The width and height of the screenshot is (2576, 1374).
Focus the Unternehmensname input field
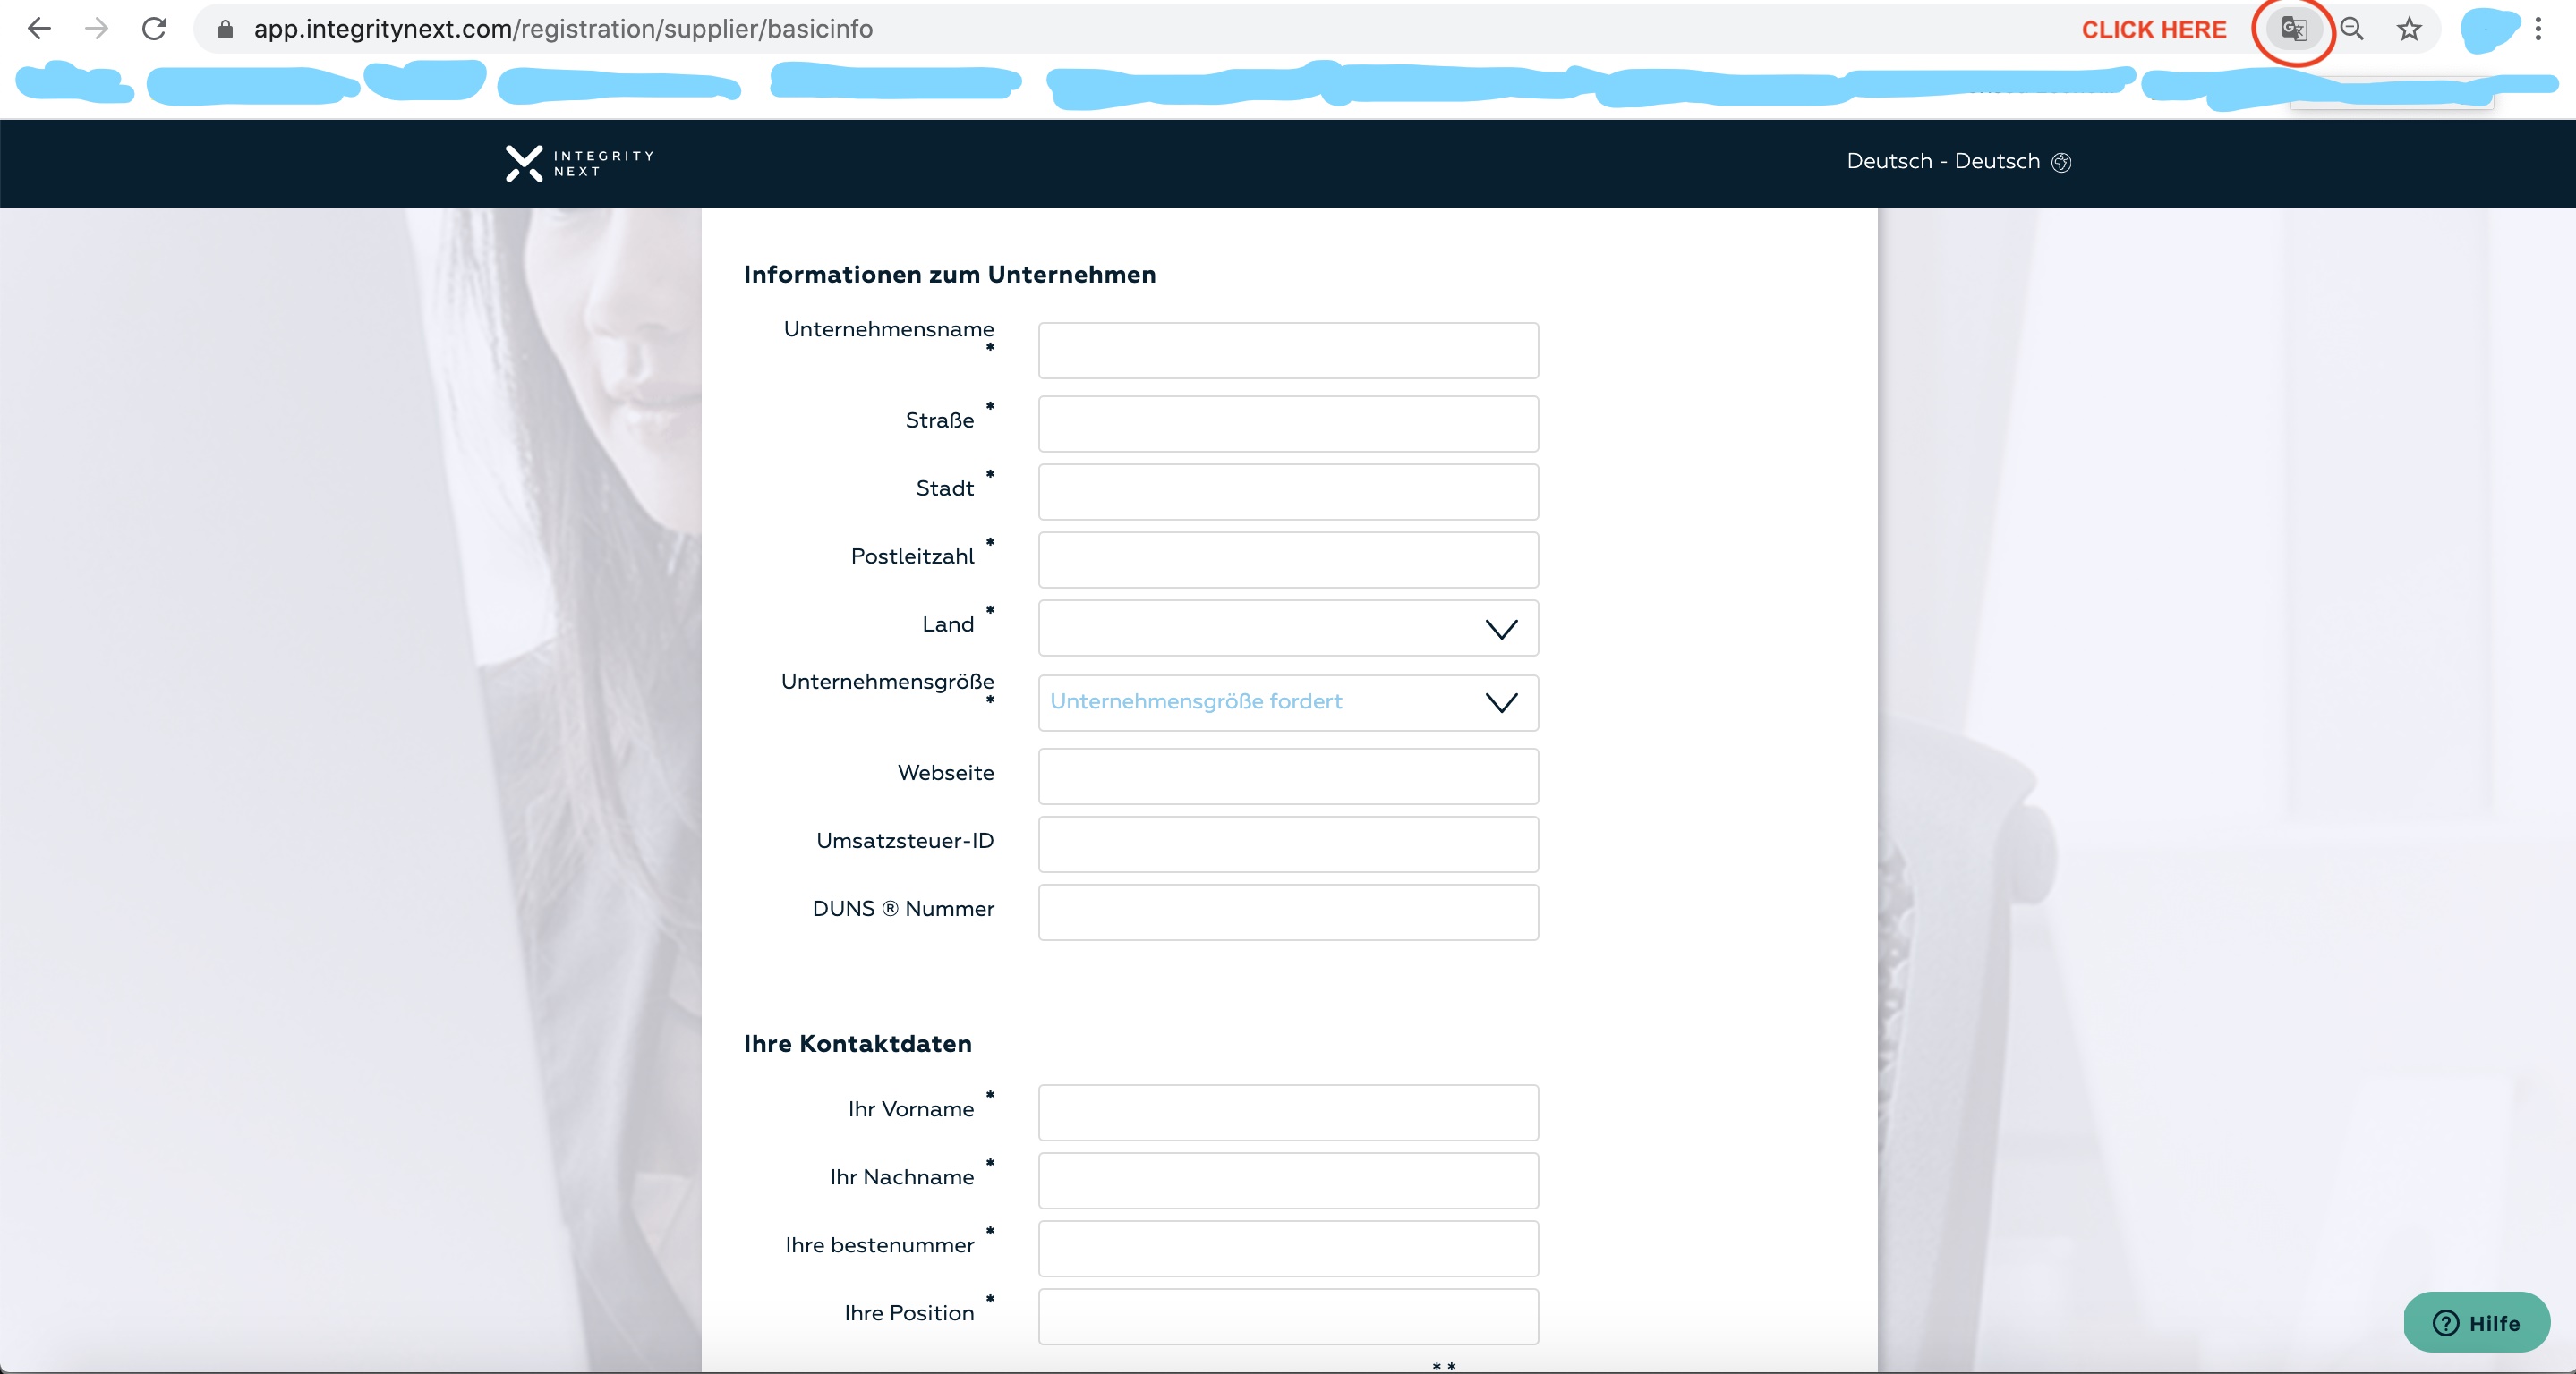pyautogui.click(x=1288, y=351)
